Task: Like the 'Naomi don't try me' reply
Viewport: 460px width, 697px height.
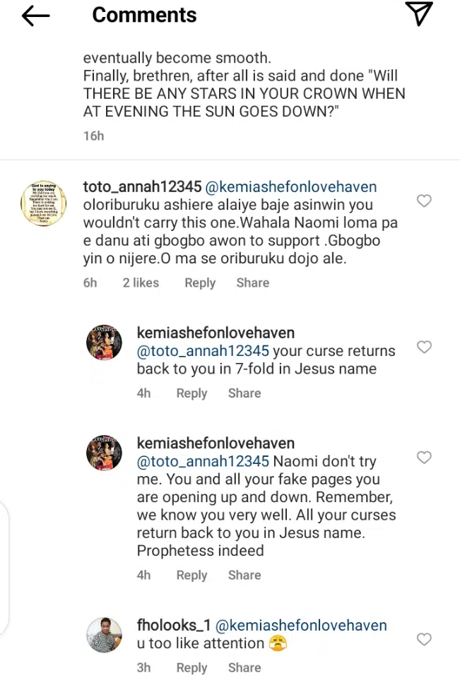Action: (424, 458)
